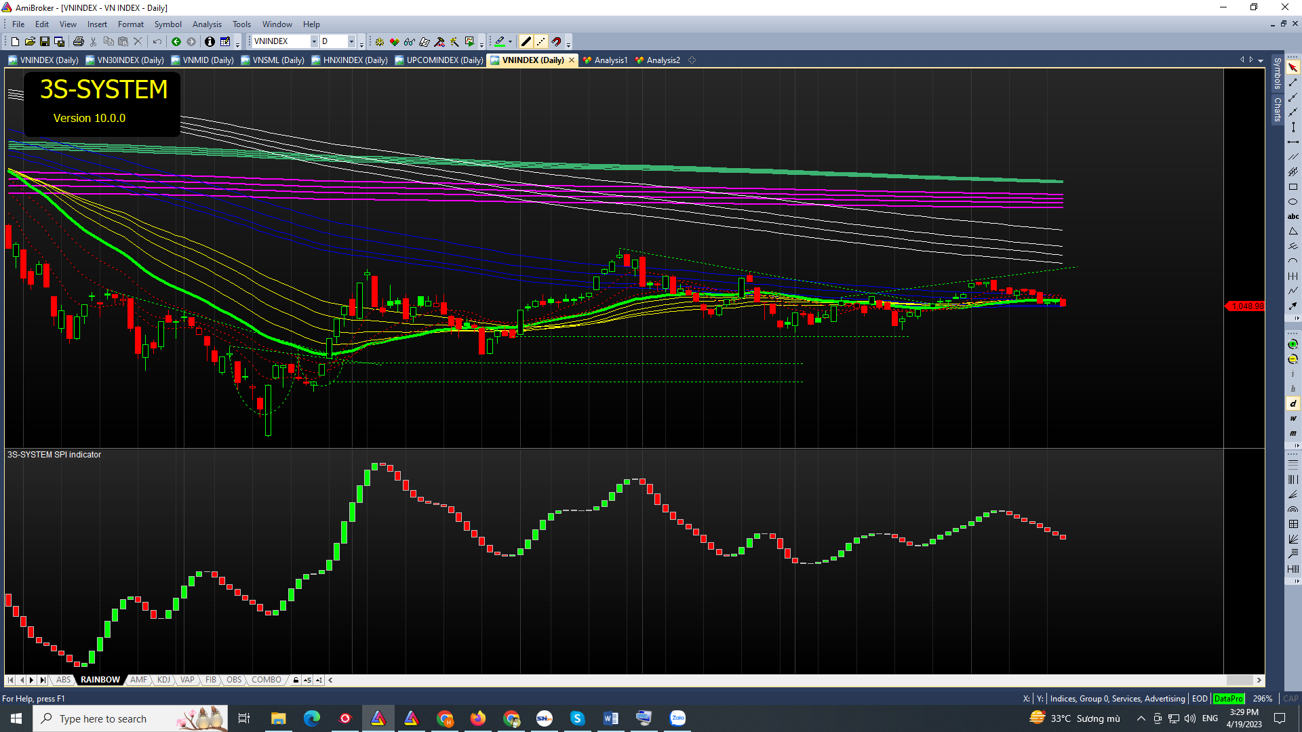This screenshot has width=1302, height=732.
Task: Select the abc Text tool
Action: (x=1293, y=217)
